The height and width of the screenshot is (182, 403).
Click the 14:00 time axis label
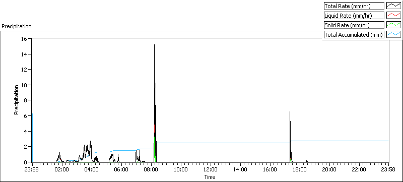[240, 169]
